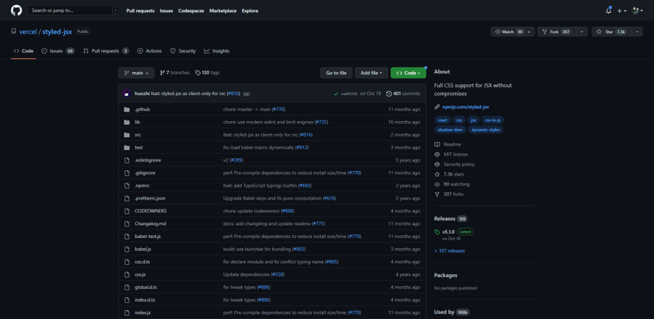Open the babel-test.js file
654x319 pixels.
[x=148, y=236]
